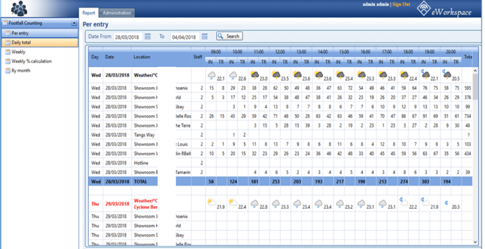The height and width of the screenshot is (249, 485).
Task: Collapse the Footfall Counting panel
Action: pos(74,23)
